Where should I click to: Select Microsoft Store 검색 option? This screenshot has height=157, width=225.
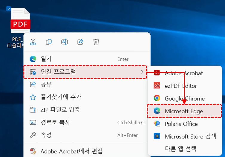click(x=185, y=136)
